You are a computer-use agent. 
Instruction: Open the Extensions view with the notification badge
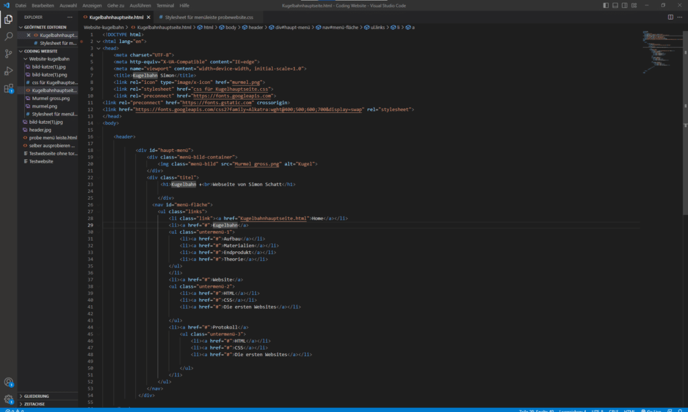pos(8,87)
